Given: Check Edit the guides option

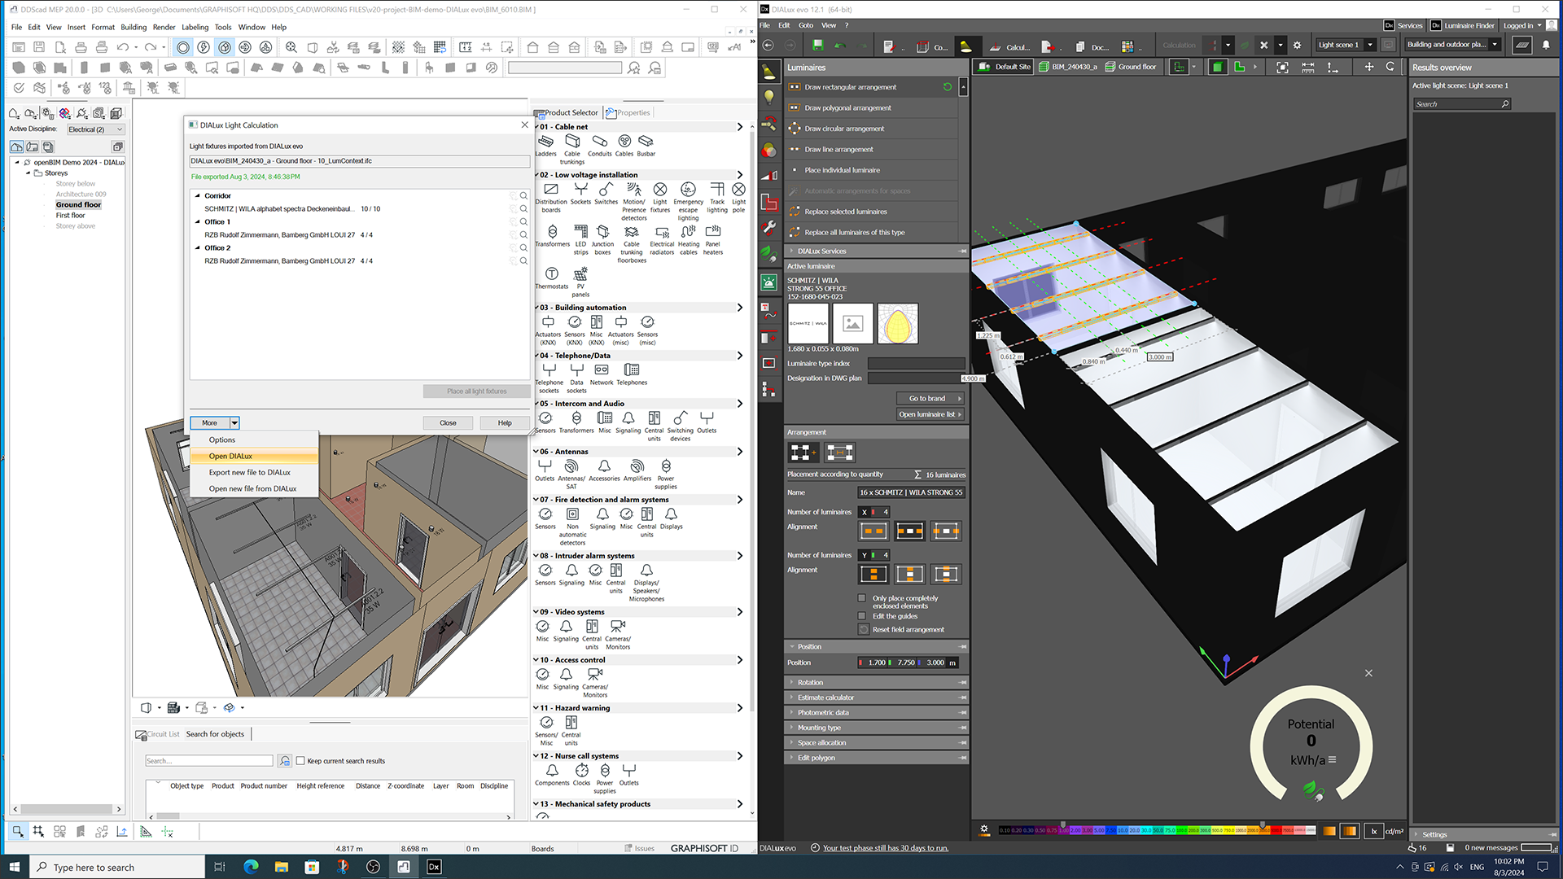Looking at the screenshot, I should [862, 616].
